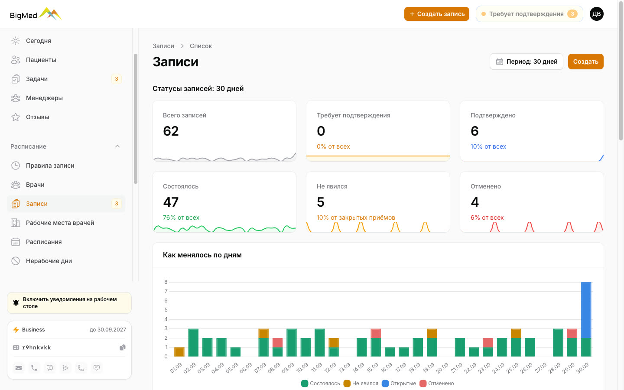Select the Состоялось statistics card
Image resolution: width=624 pixels, height=390 pixels.
[224, 202]
